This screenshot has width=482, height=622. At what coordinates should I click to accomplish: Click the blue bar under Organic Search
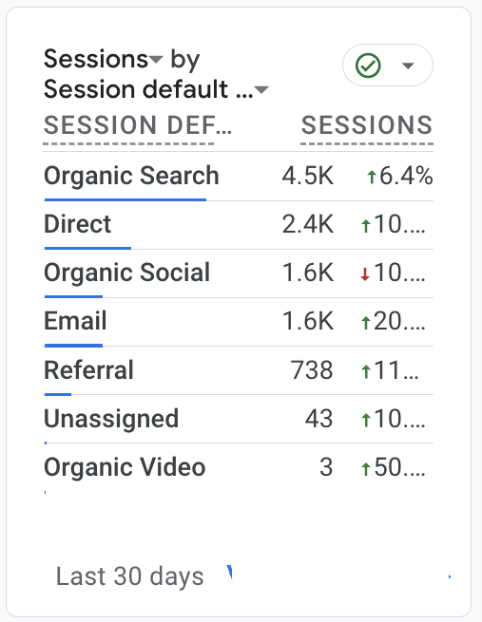[125, 199]
